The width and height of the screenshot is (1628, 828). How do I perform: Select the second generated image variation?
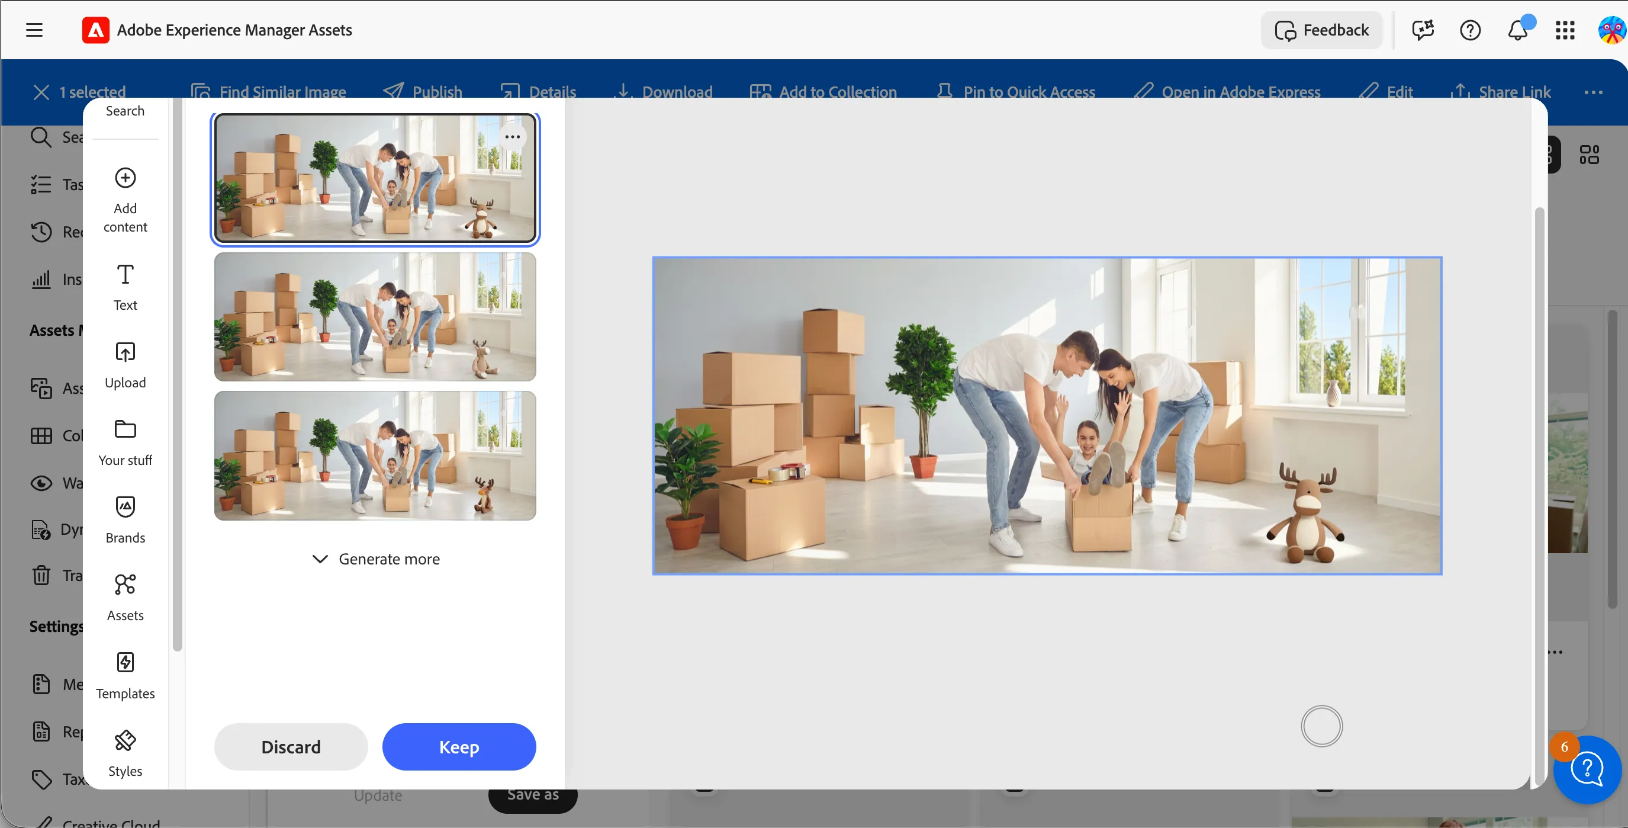click(x=375, y=317)
